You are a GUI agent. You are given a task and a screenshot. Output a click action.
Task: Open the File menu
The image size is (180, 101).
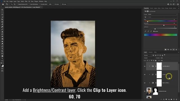tap(4, 1)
